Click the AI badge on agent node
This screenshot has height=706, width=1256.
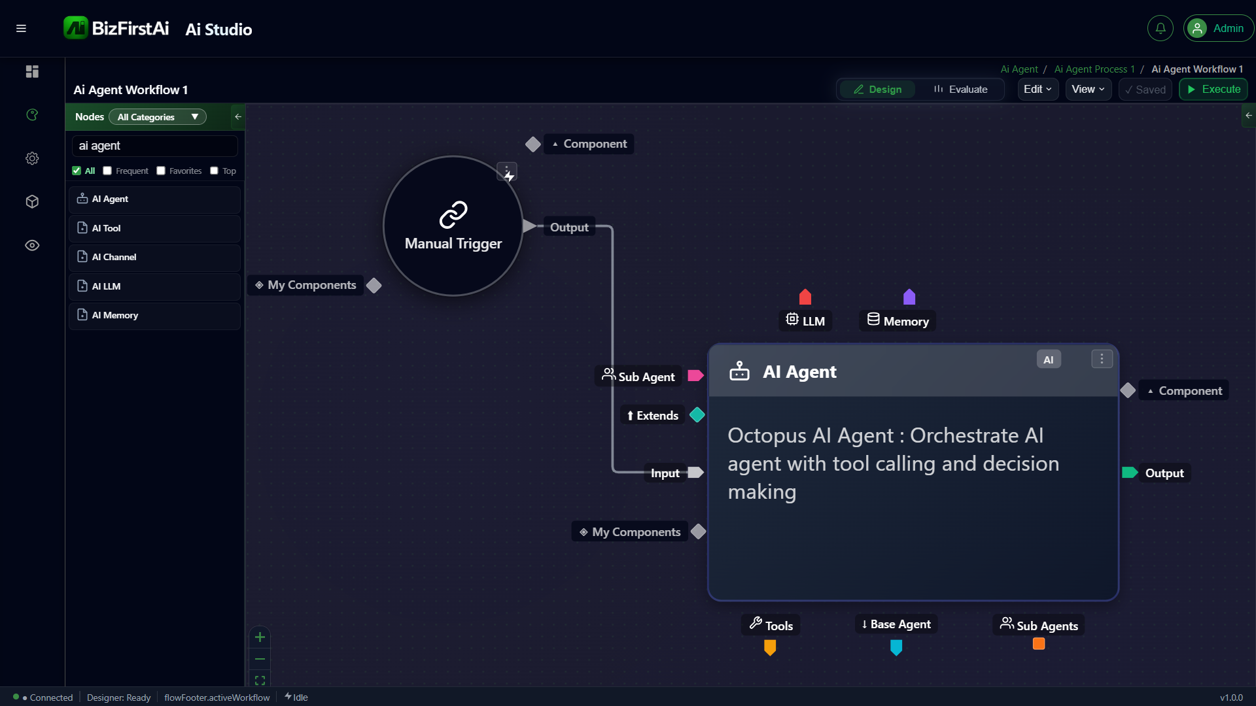1049,360
